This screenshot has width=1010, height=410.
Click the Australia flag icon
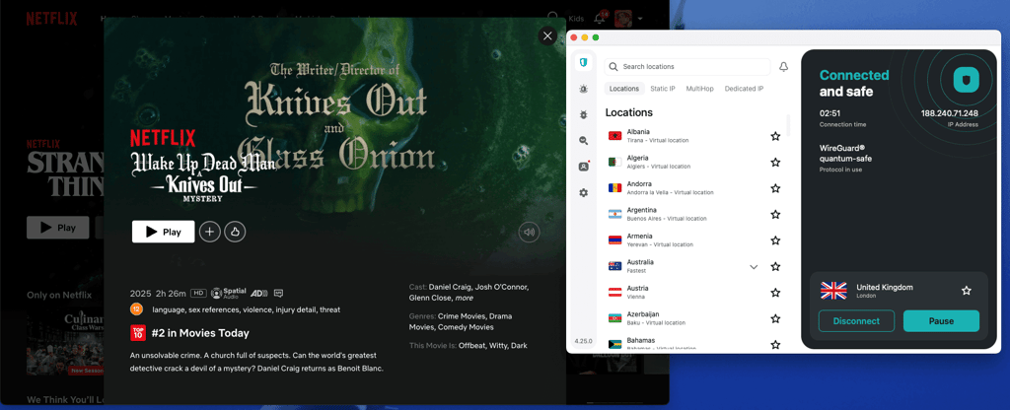pos(614,266)
